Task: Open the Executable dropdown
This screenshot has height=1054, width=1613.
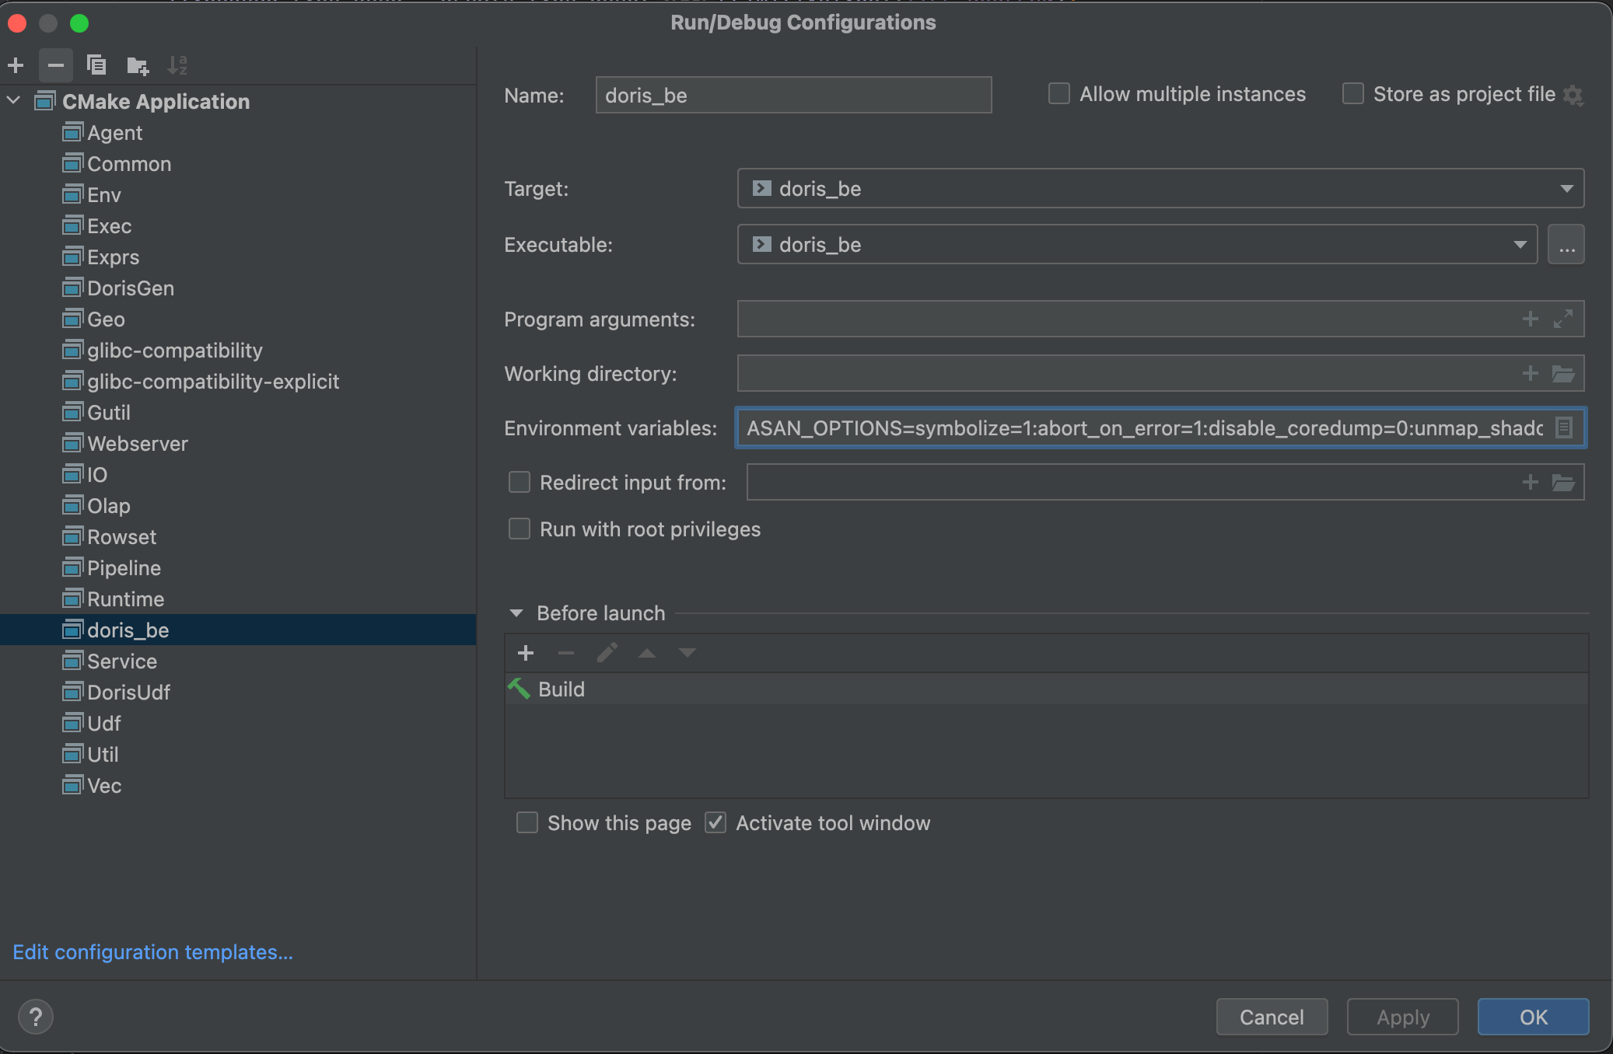Action: tap(1520, 245)
